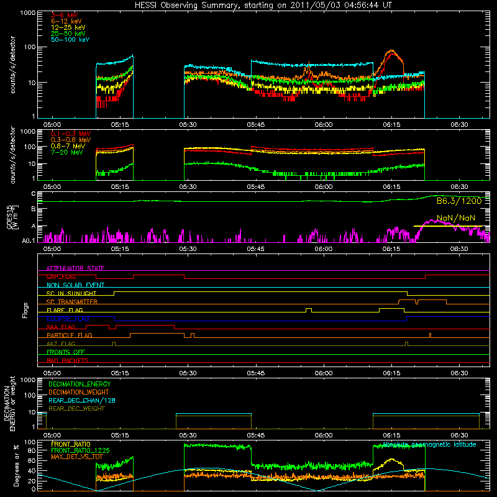Click the yellow FRONT_RATIO bump near 06:15
Image resolution: width=497 pixels, height=497 pixels.
392,460
